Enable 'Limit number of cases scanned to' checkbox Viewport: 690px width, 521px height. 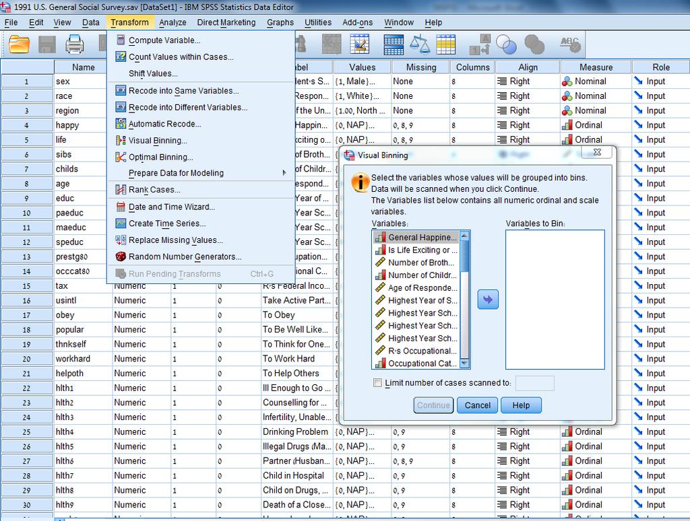377,383
